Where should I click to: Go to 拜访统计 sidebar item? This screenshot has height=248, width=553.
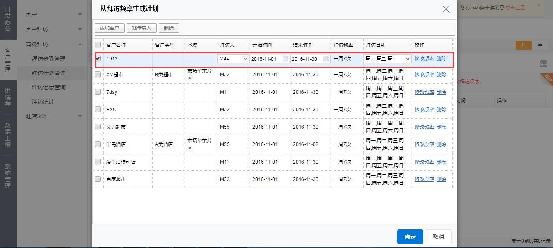tap(43, 101)
